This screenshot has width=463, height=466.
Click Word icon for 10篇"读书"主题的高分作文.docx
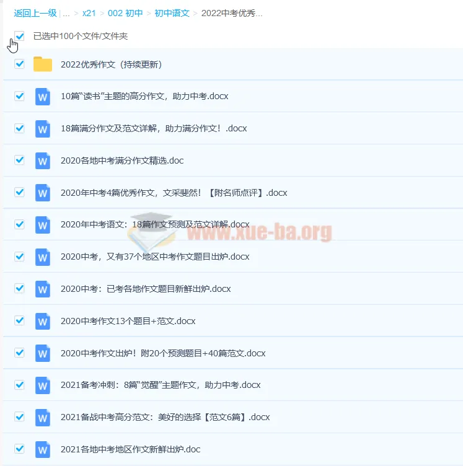[43, 97]
